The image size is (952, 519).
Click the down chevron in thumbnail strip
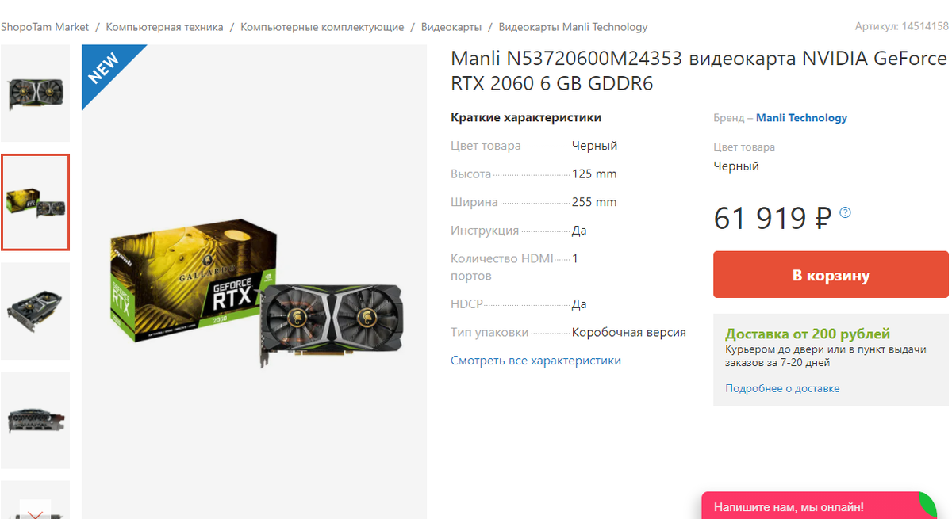coord(35,513)
